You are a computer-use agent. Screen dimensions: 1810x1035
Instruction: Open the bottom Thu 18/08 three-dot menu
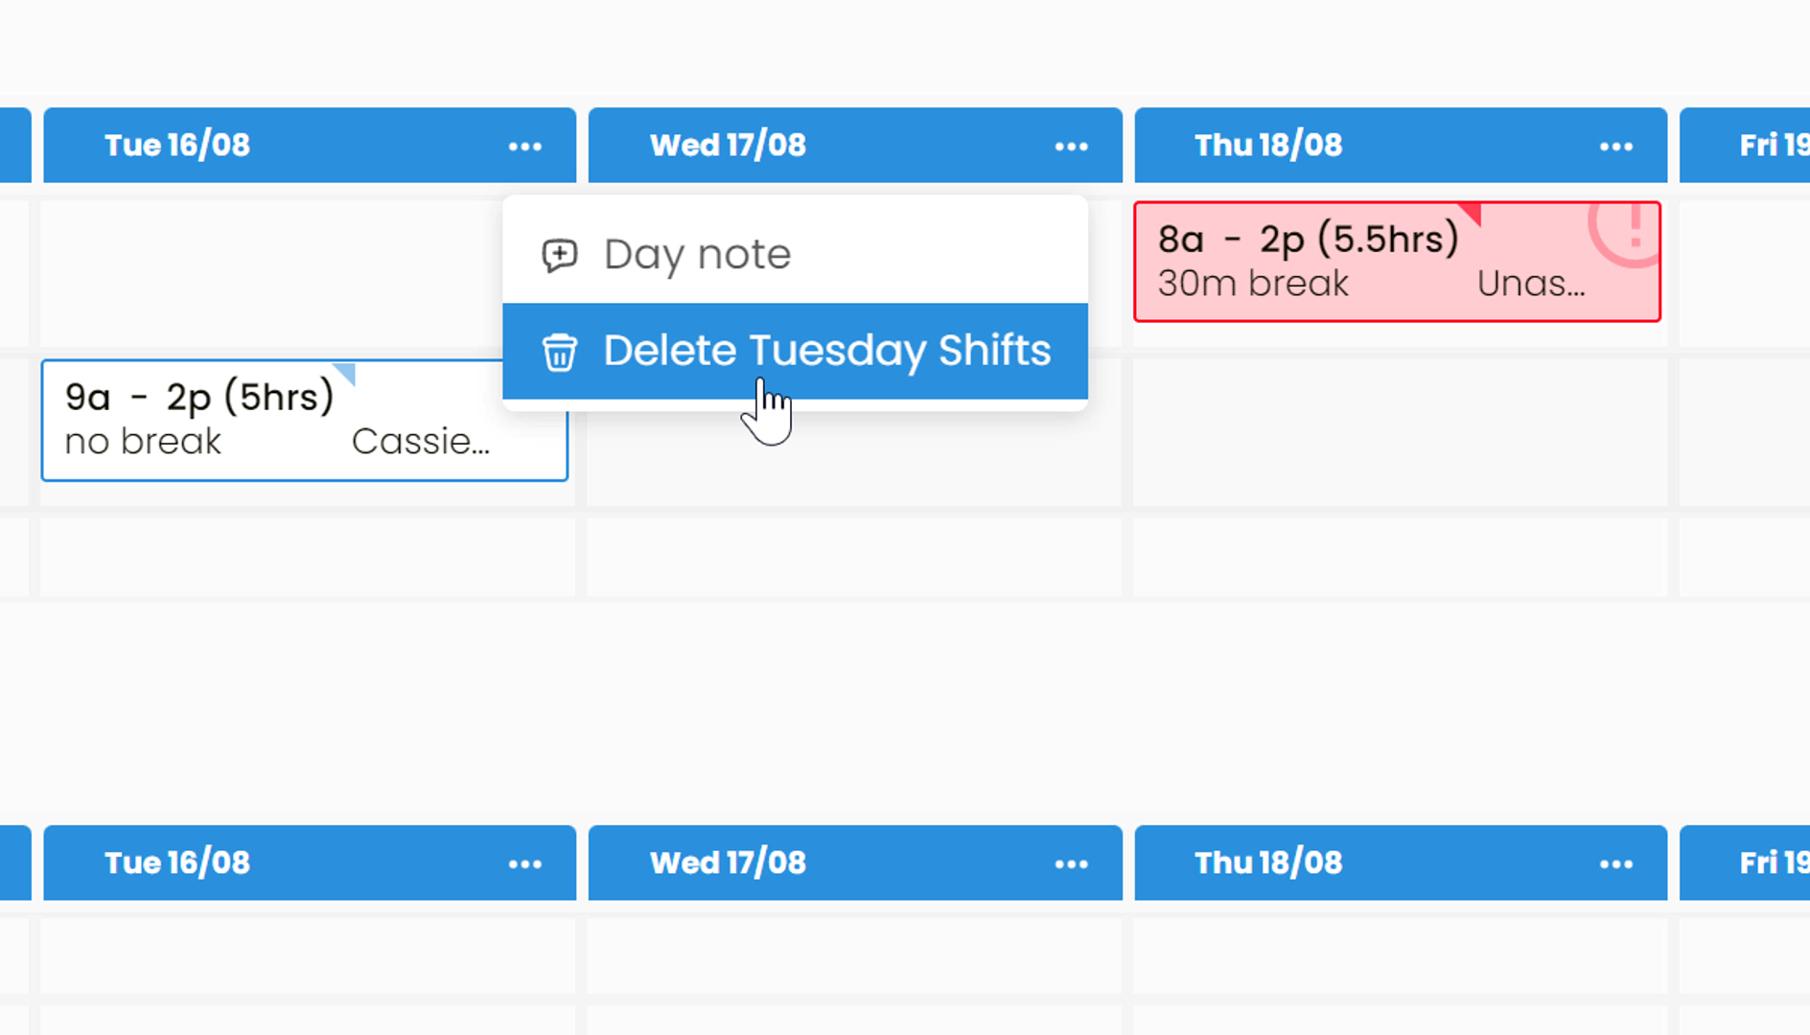1615,864
